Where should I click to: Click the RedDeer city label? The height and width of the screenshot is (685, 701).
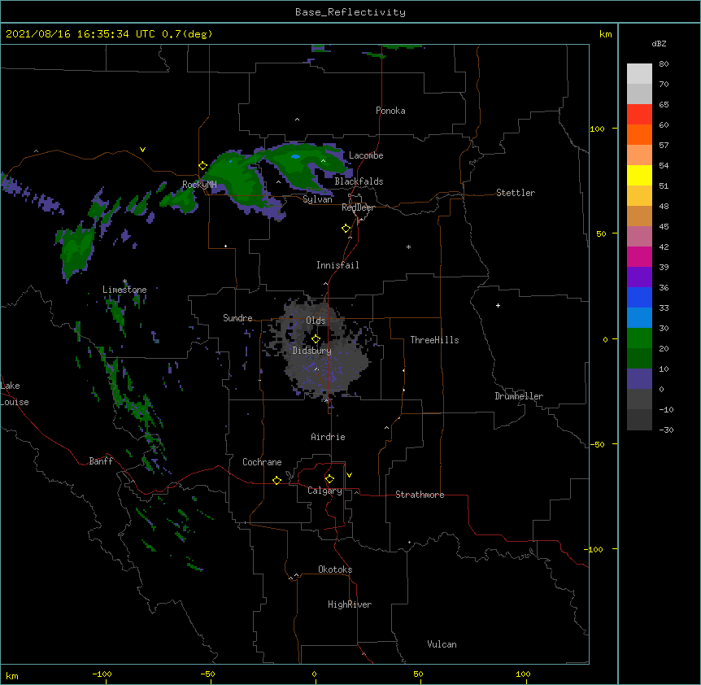pyautogui.click(x=358, y=207)
